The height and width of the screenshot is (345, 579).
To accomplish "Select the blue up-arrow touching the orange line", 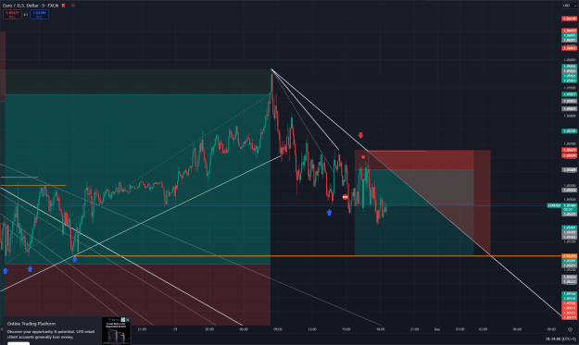I will pyautogui.click(x=75, y=259).
